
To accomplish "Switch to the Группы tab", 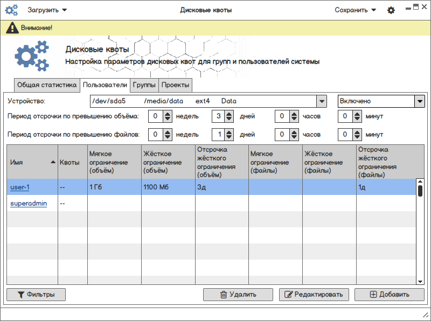I will [x=144, y=85].
